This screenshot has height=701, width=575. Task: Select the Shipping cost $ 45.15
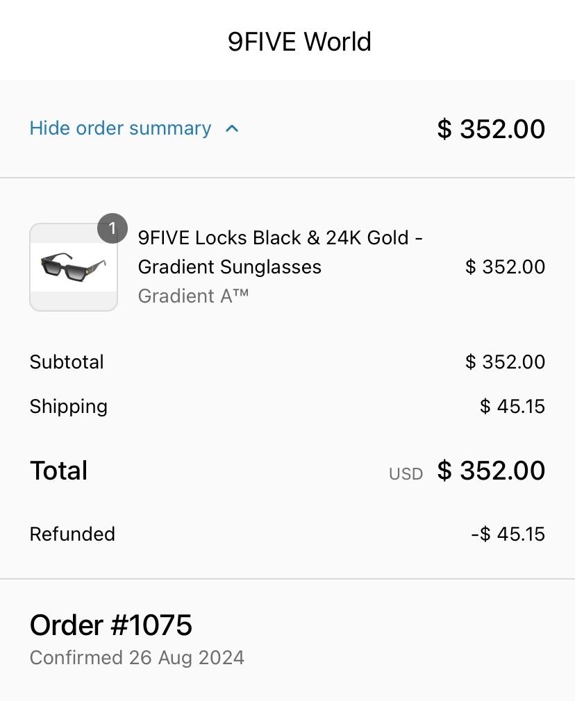point(512,407)
